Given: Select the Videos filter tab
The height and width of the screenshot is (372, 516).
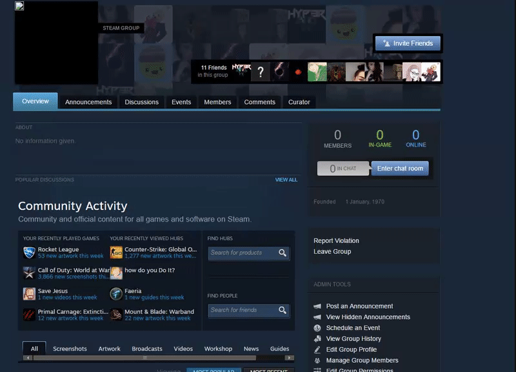Looking at the screenshot, I should pos(183,349).
